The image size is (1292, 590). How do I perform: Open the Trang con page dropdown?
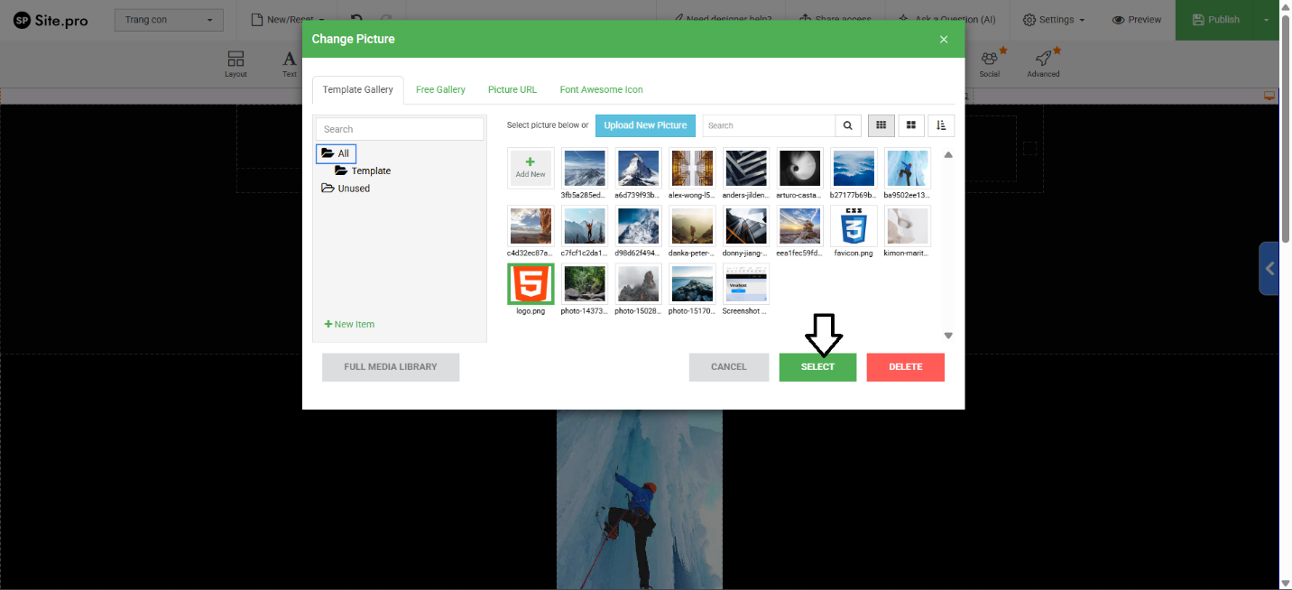pyautogui.click(x=169, y=20)
